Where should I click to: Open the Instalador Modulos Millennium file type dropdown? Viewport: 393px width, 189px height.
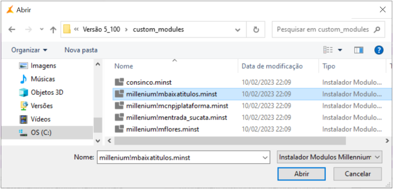click(329, 157)
